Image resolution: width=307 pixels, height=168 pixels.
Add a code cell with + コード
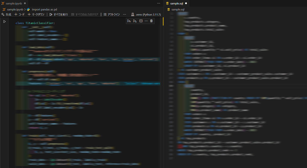click(19, 15)
